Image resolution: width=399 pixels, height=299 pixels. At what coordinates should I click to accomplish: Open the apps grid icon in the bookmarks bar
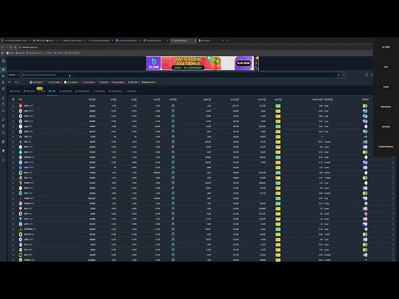[x=2, y=53]
